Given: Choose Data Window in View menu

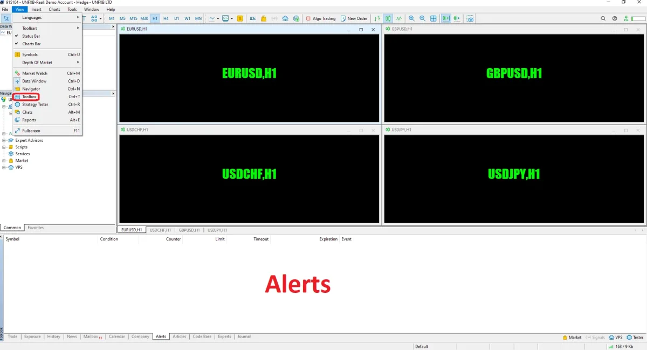Looking at the screenshot, I should (47, 81).
